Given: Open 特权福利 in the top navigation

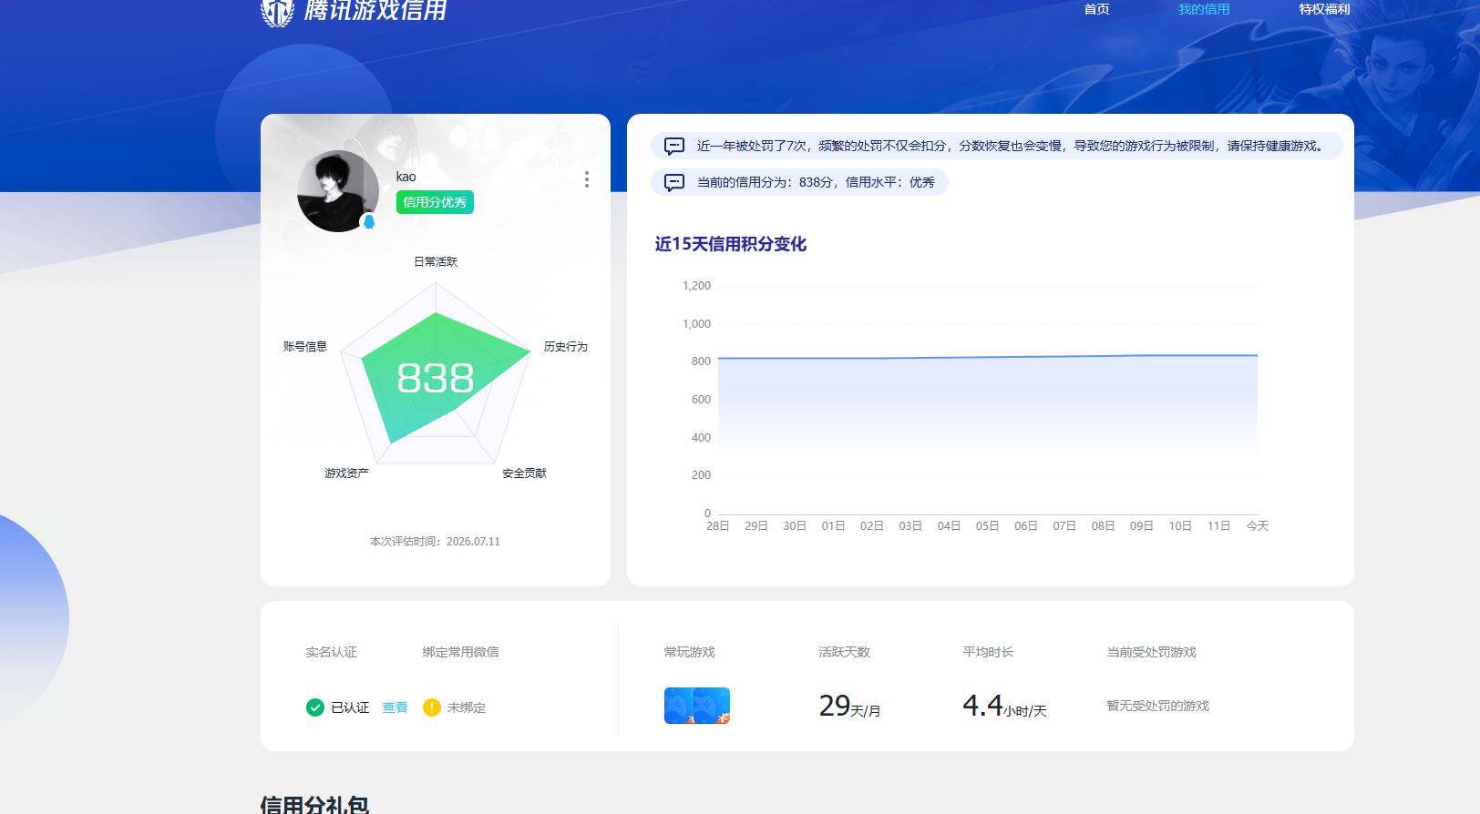Looking at the screenshot, I should click(x=1324, y=9).
